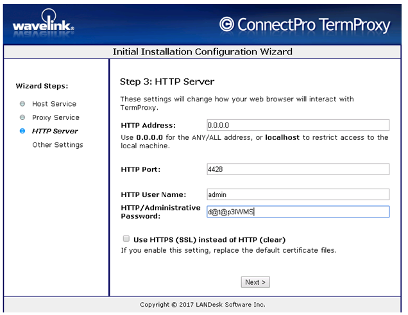Click the Wavelink logo

coord(43,23)
